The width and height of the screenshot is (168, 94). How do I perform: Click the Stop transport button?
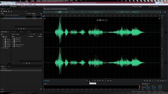coord(87,81)
